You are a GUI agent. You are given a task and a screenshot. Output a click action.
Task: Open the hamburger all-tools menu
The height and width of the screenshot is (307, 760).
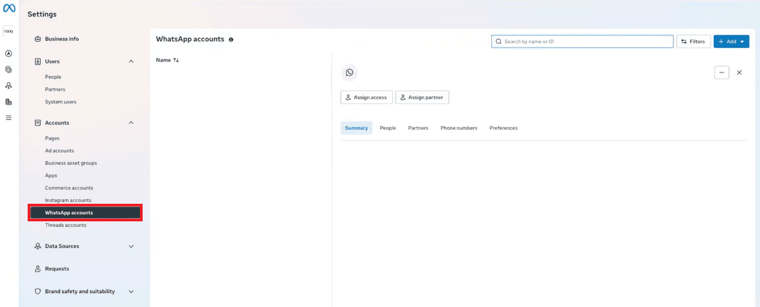coord(9,118)
